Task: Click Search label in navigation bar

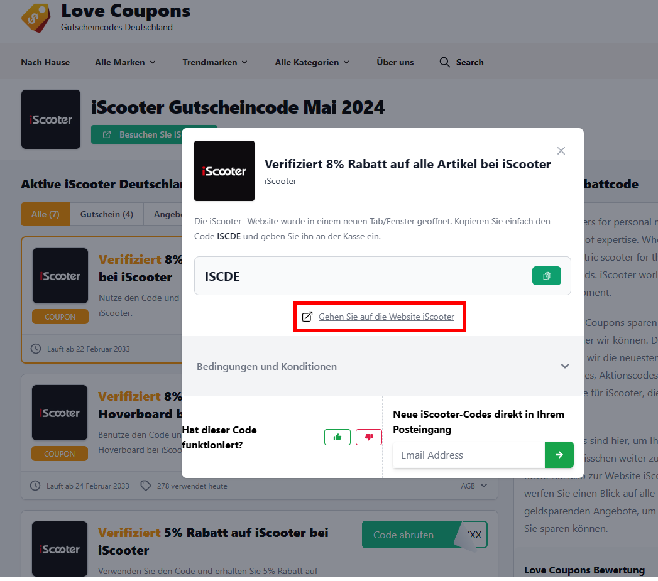Action: [x=469, y=62]
